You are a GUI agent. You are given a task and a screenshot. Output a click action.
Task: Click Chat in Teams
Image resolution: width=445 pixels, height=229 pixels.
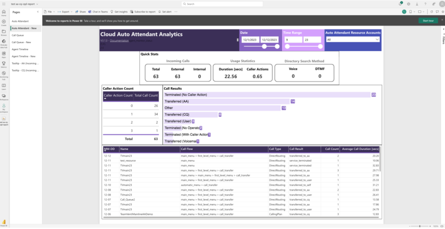click(98, 12)
